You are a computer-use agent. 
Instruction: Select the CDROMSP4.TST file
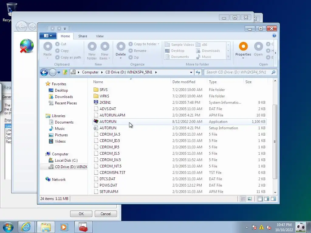pyautogui.click(x=112, y=172)
